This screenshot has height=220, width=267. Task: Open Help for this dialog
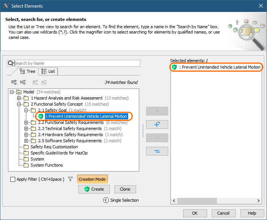(x=252, y=213)
